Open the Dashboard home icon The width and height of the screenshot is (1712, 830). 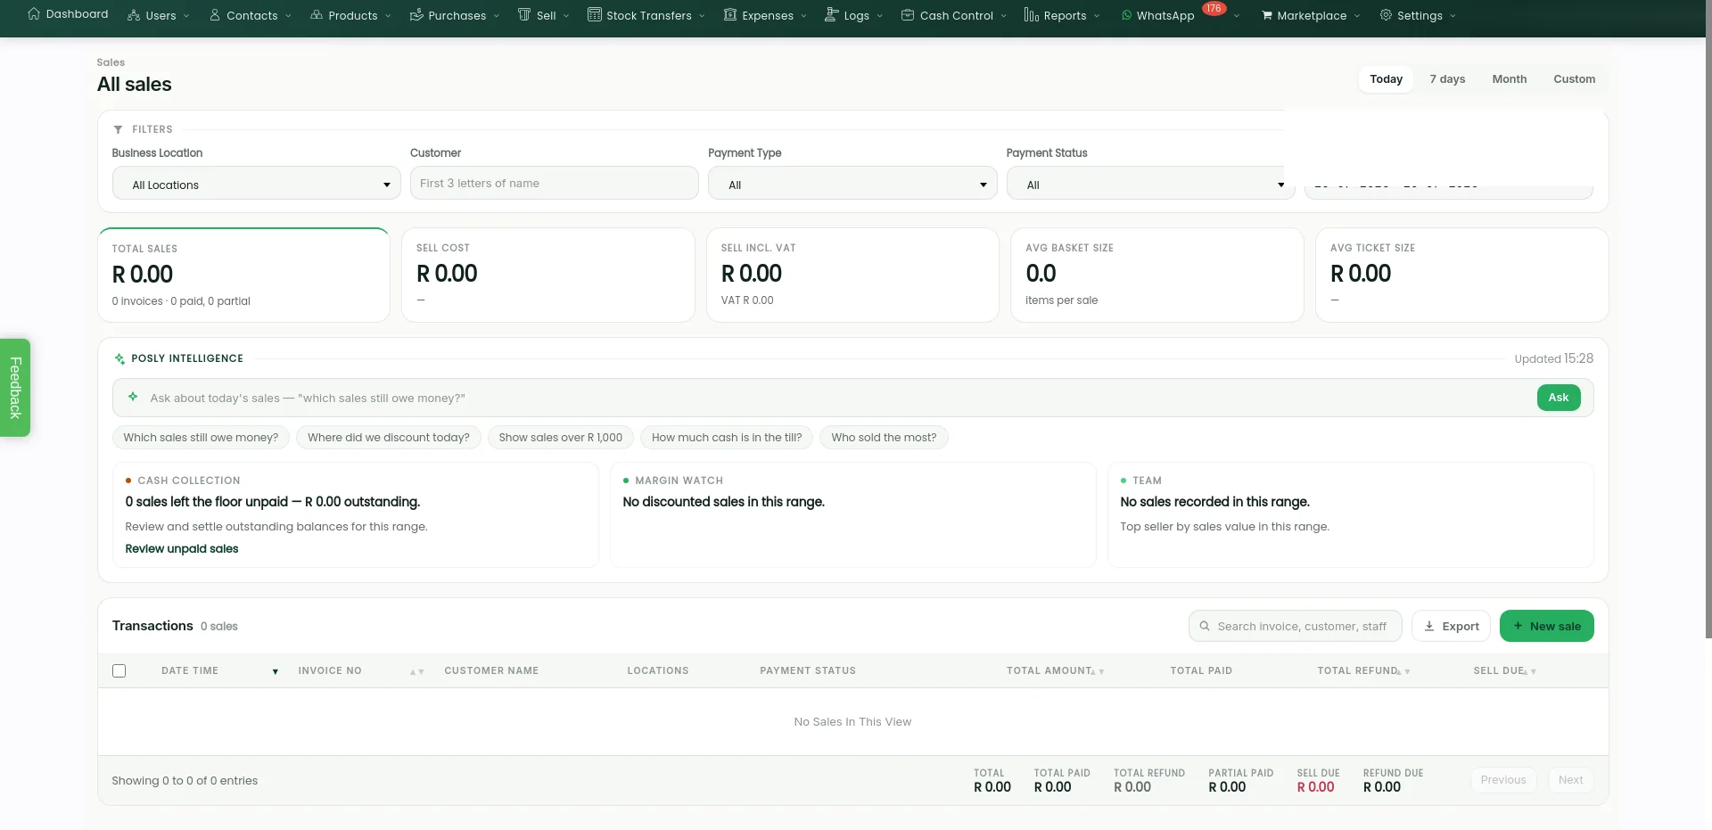[34, 14]
